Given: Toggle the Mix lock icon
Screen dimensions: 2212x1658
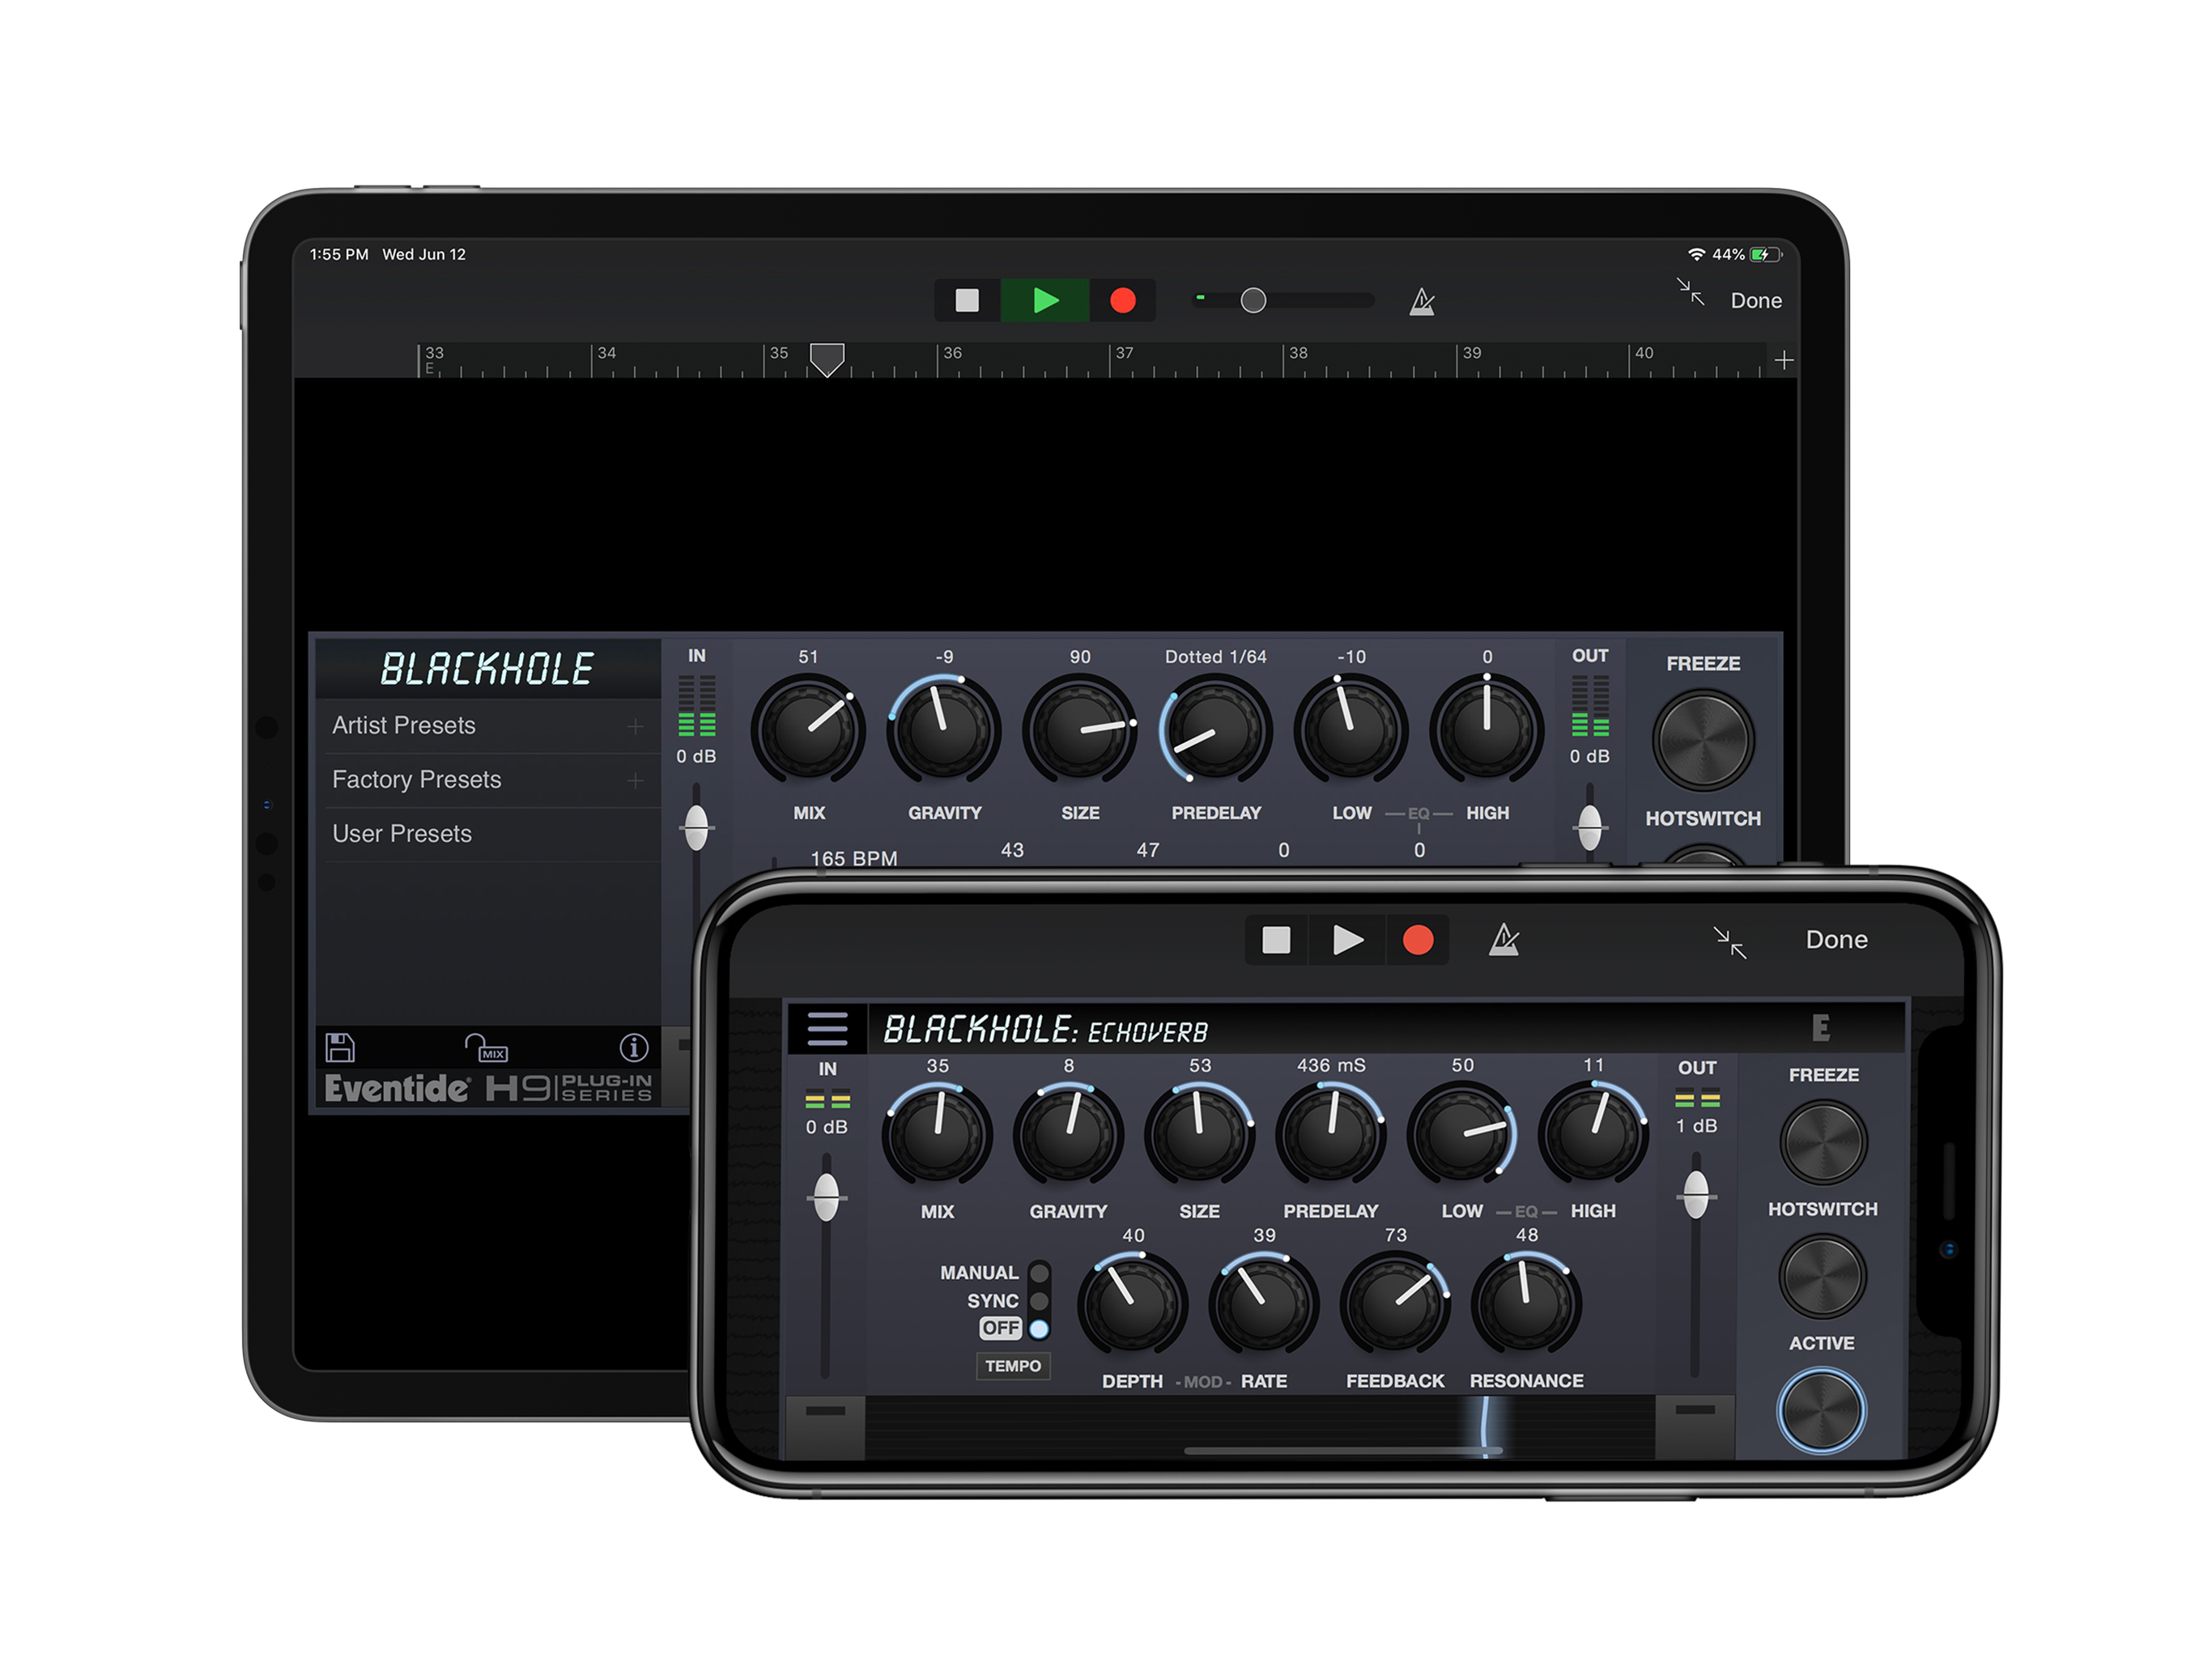Looking at the screenshot, I should (487, 1047).
